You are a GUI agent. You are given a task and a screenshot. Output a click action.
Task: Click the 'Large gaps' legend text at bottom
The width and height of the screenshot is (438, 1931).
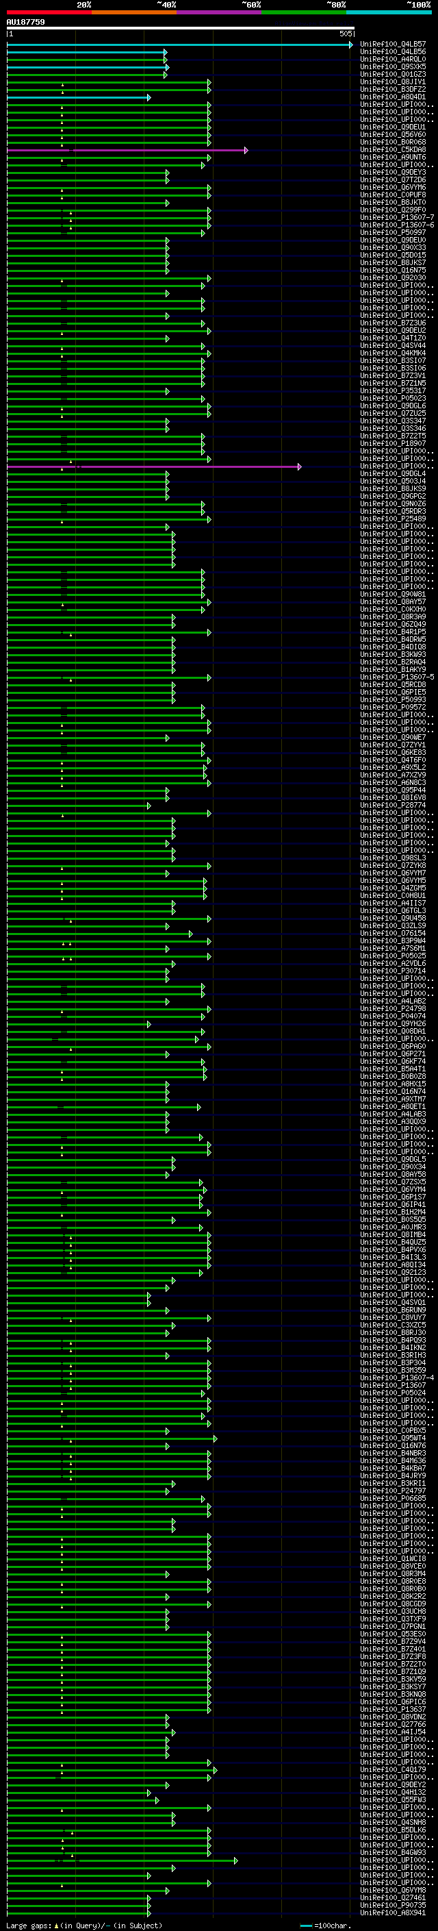point(29,1926)
